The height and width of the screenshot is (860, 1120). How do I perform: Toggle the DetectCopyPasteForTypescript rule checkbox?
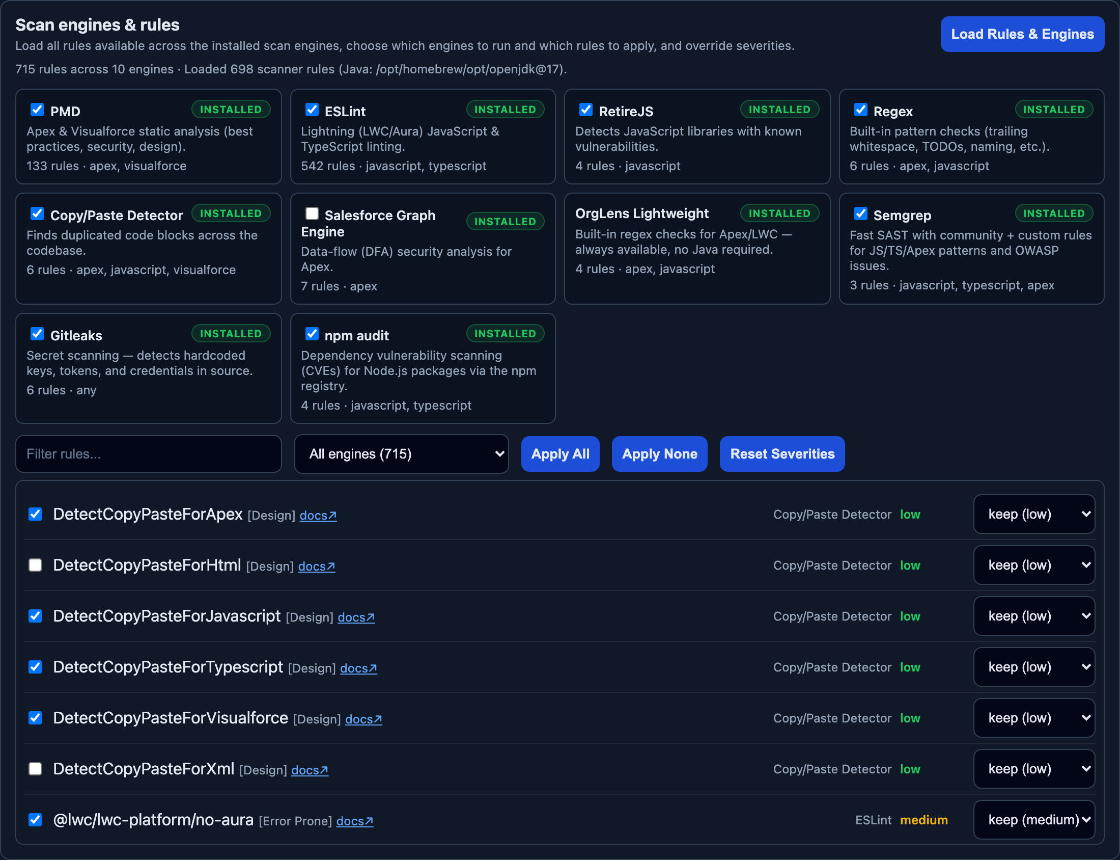[35, 667]
